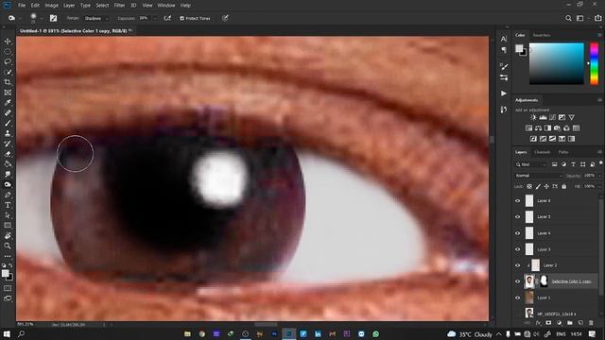Delete layer with trash icon
Viewport: 605px width, 340px height.
coord(591,323)
